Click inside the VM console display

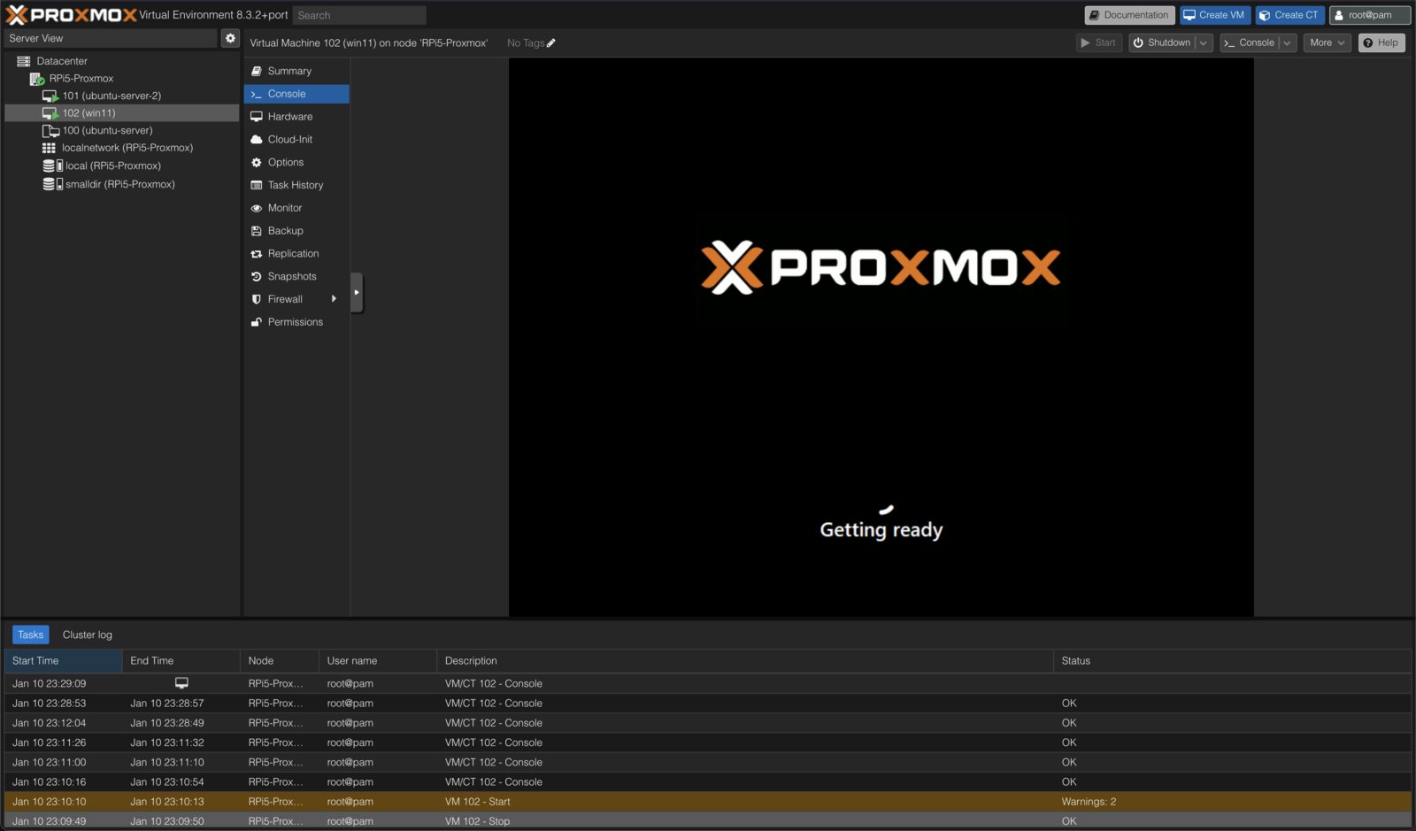[881, 337]
